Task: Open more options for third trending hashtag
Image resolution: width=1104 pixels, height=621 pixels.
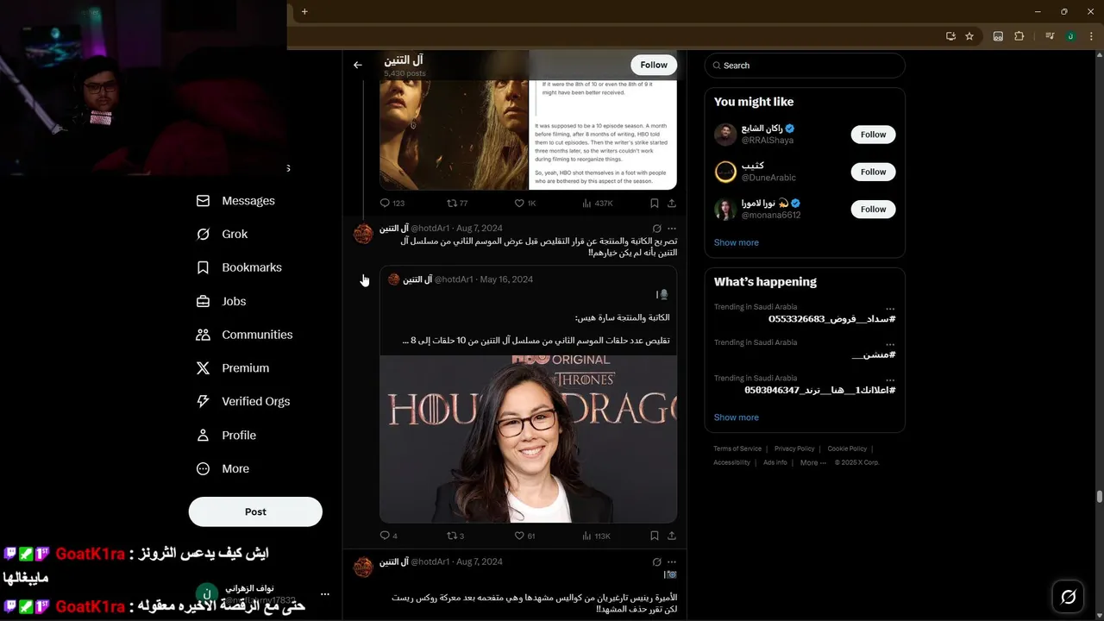Action: [890, 379]
